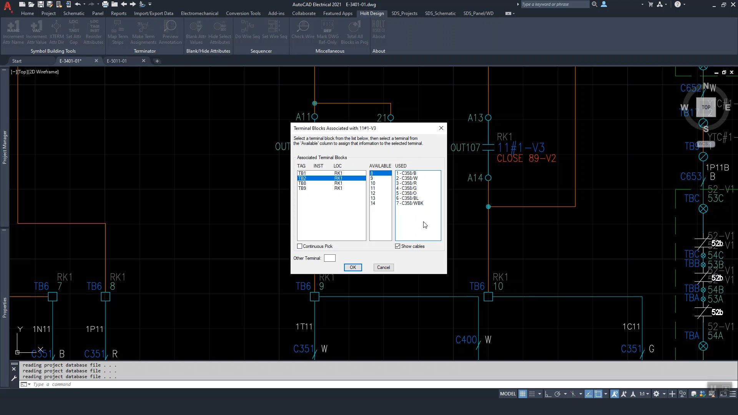Toggle MODEL space button in status bar
Image resolution: width=738 pixels, height=415 pixels.
507,394
